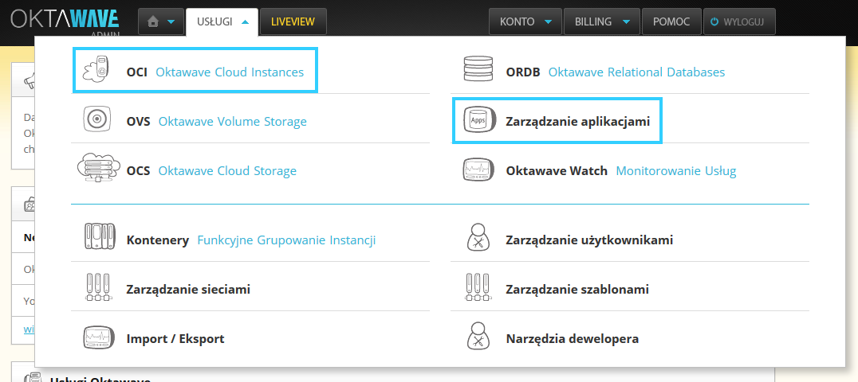Click the OVS volume storage disk icon
The height and width of the screenshot is (382, 858).
[x=96, y=119]
